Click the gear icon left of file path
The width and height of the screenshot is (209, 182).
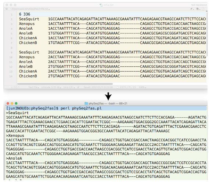(7, 9)
